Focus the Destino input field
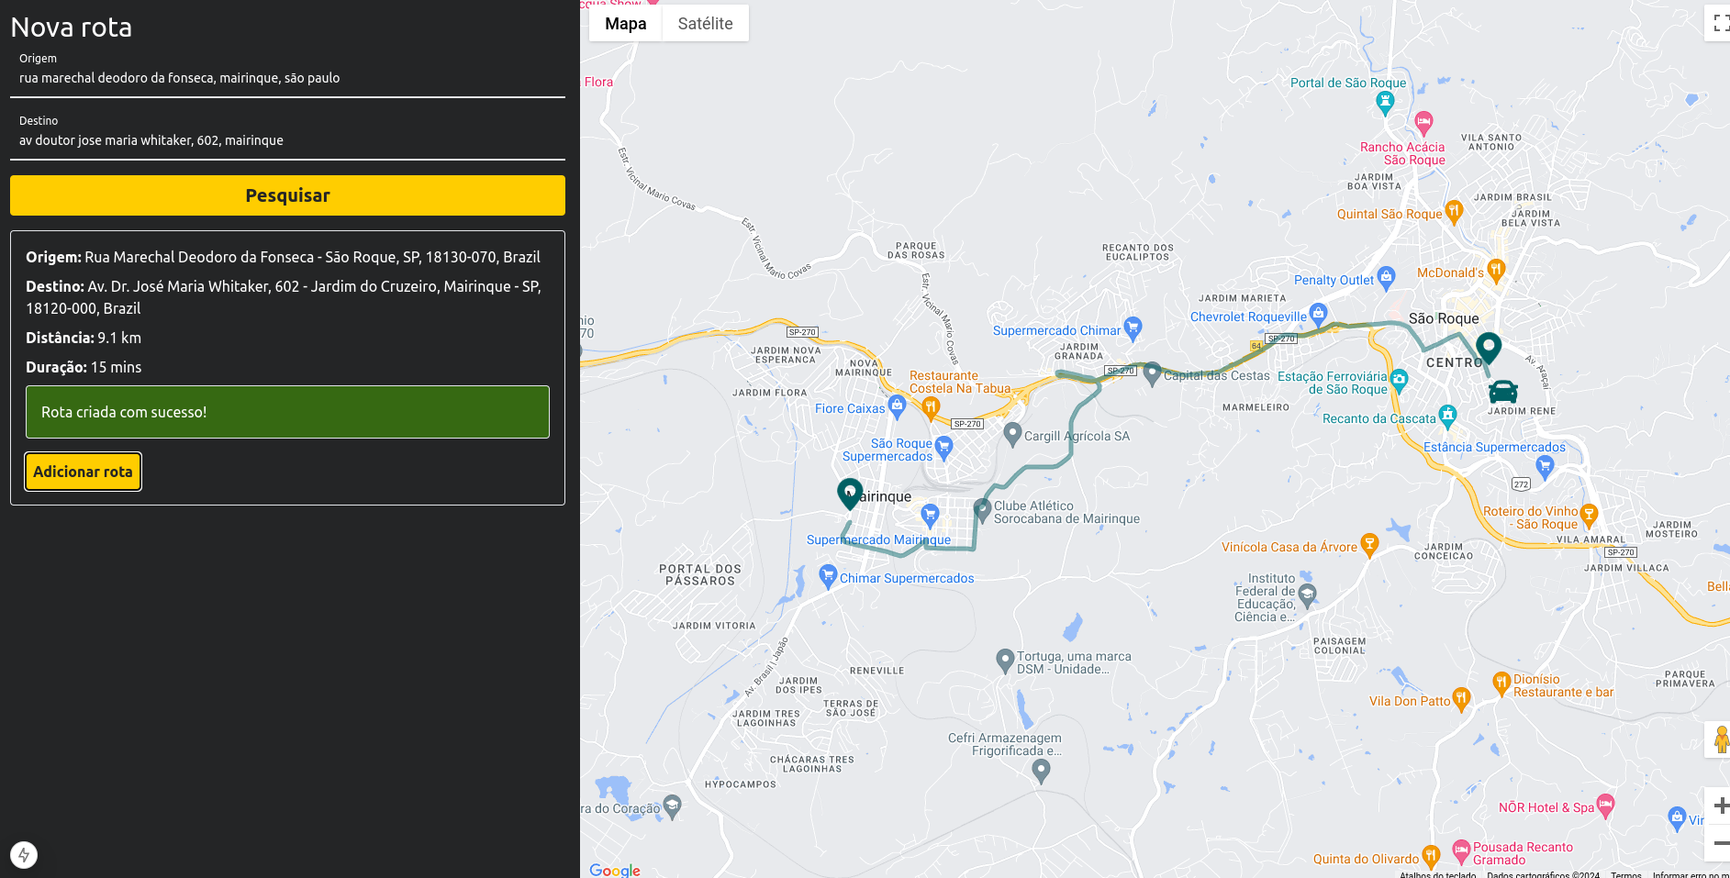The width and height of the screenshot is (1730, 878). [x=287, y=140]
